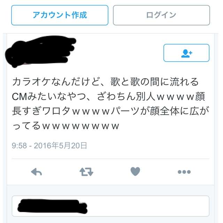Viewport: 223px width, 223px height.
Task: Tap the アカウント作成 button
Action: pyautogui.click(x=60, y=15)
